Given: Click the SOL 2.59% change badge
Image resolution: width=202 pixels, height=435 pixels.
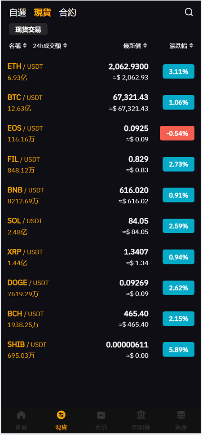Looking at the screenshot, I should [x=178, y=226].
